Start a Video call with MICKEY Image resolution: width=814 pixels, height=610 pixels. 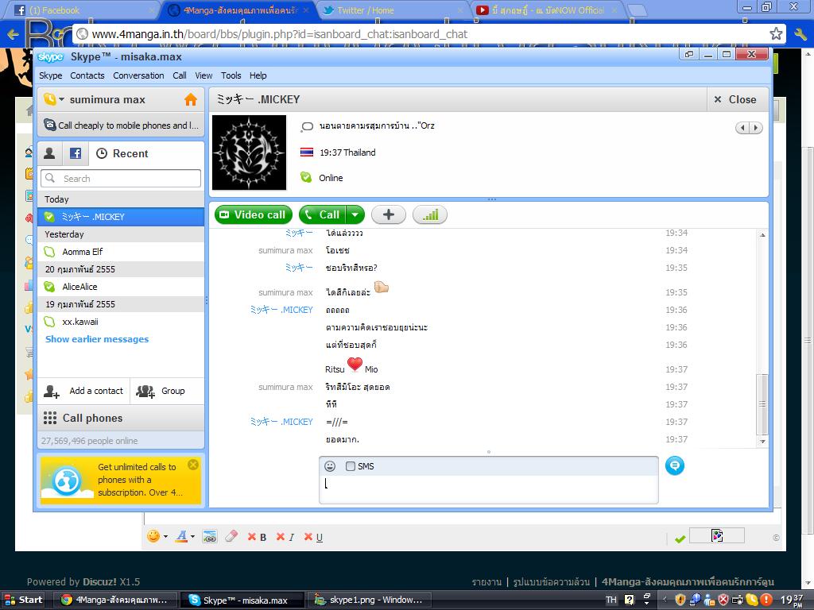[x=254, y=214]
